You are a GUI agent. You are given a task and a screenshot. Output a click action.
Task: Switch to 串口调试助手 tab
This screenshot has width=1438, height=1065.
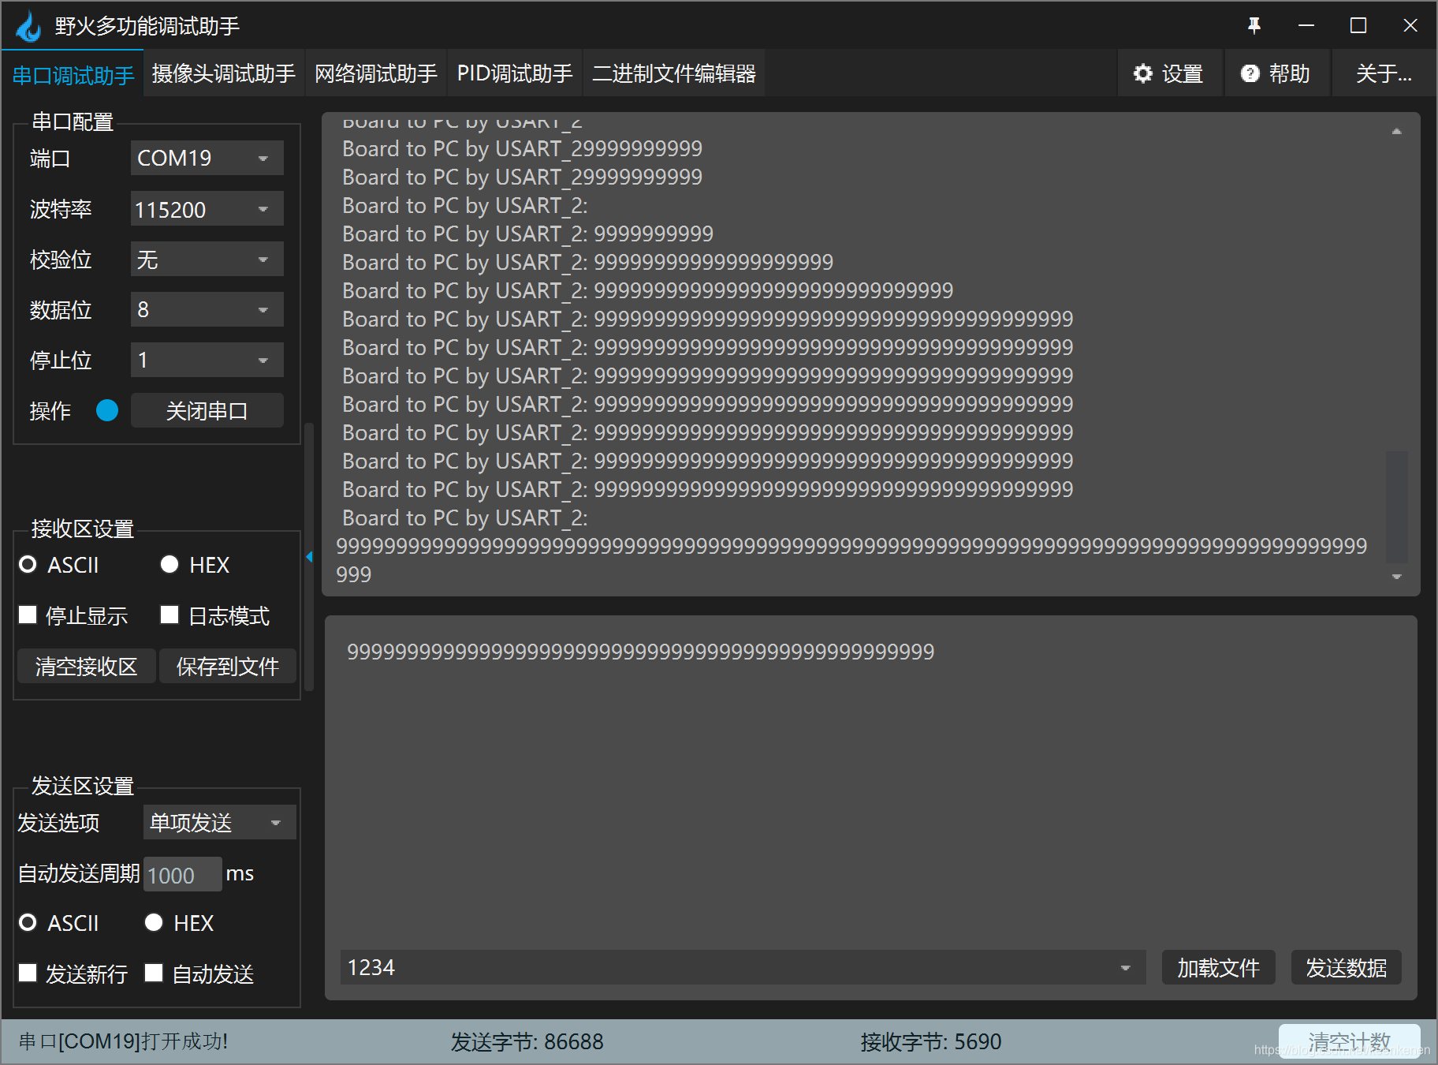pos(73,75)
